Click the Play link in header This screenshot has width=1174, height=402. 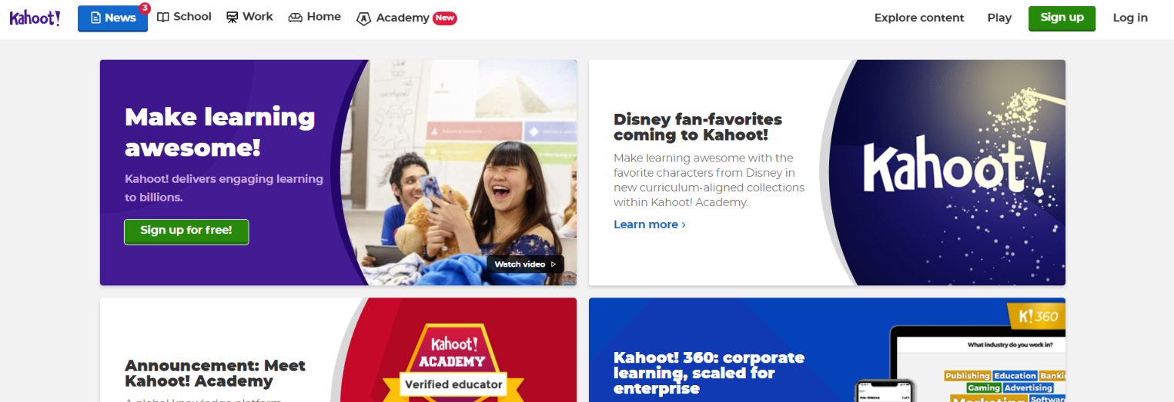pos(999,18)
